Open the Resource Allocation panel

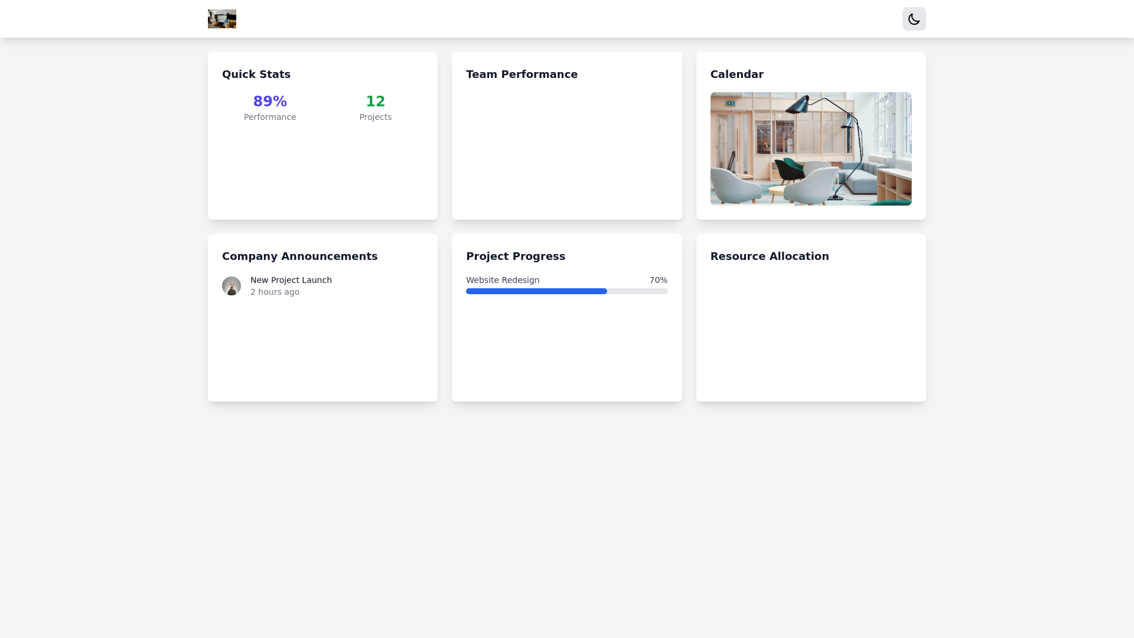pyautogui.click(x=770, y=256)
